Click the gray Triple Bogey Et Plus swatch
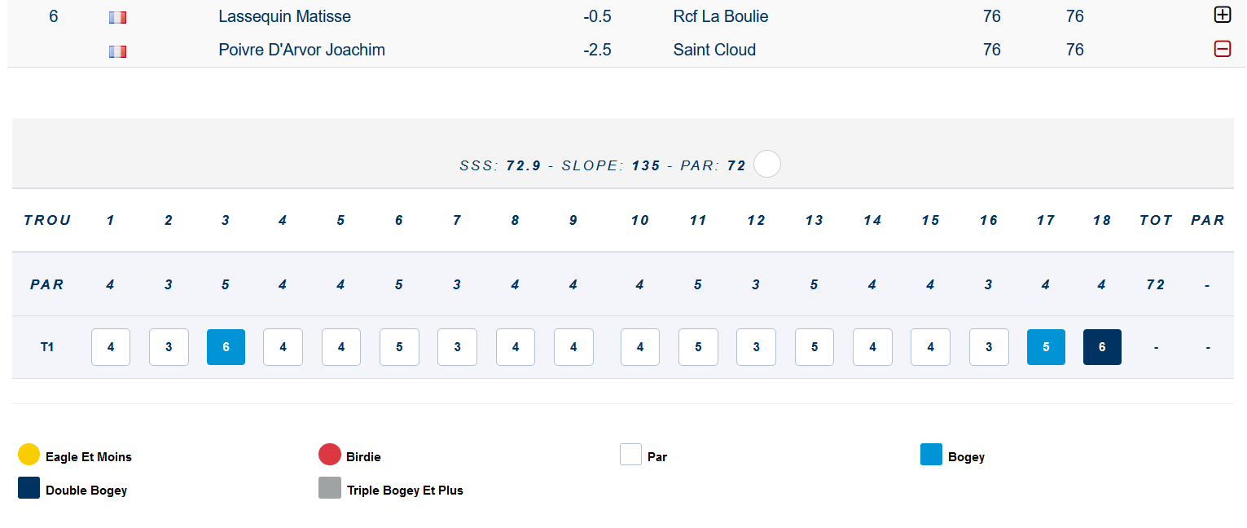 click(330, 488)
